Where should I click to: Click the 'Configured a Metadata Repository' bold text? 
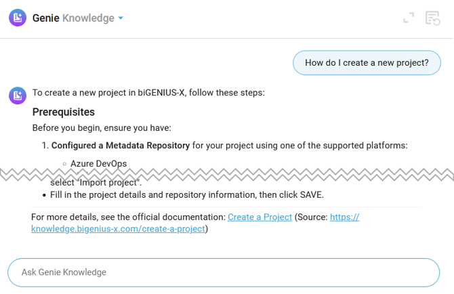point(121,145)
